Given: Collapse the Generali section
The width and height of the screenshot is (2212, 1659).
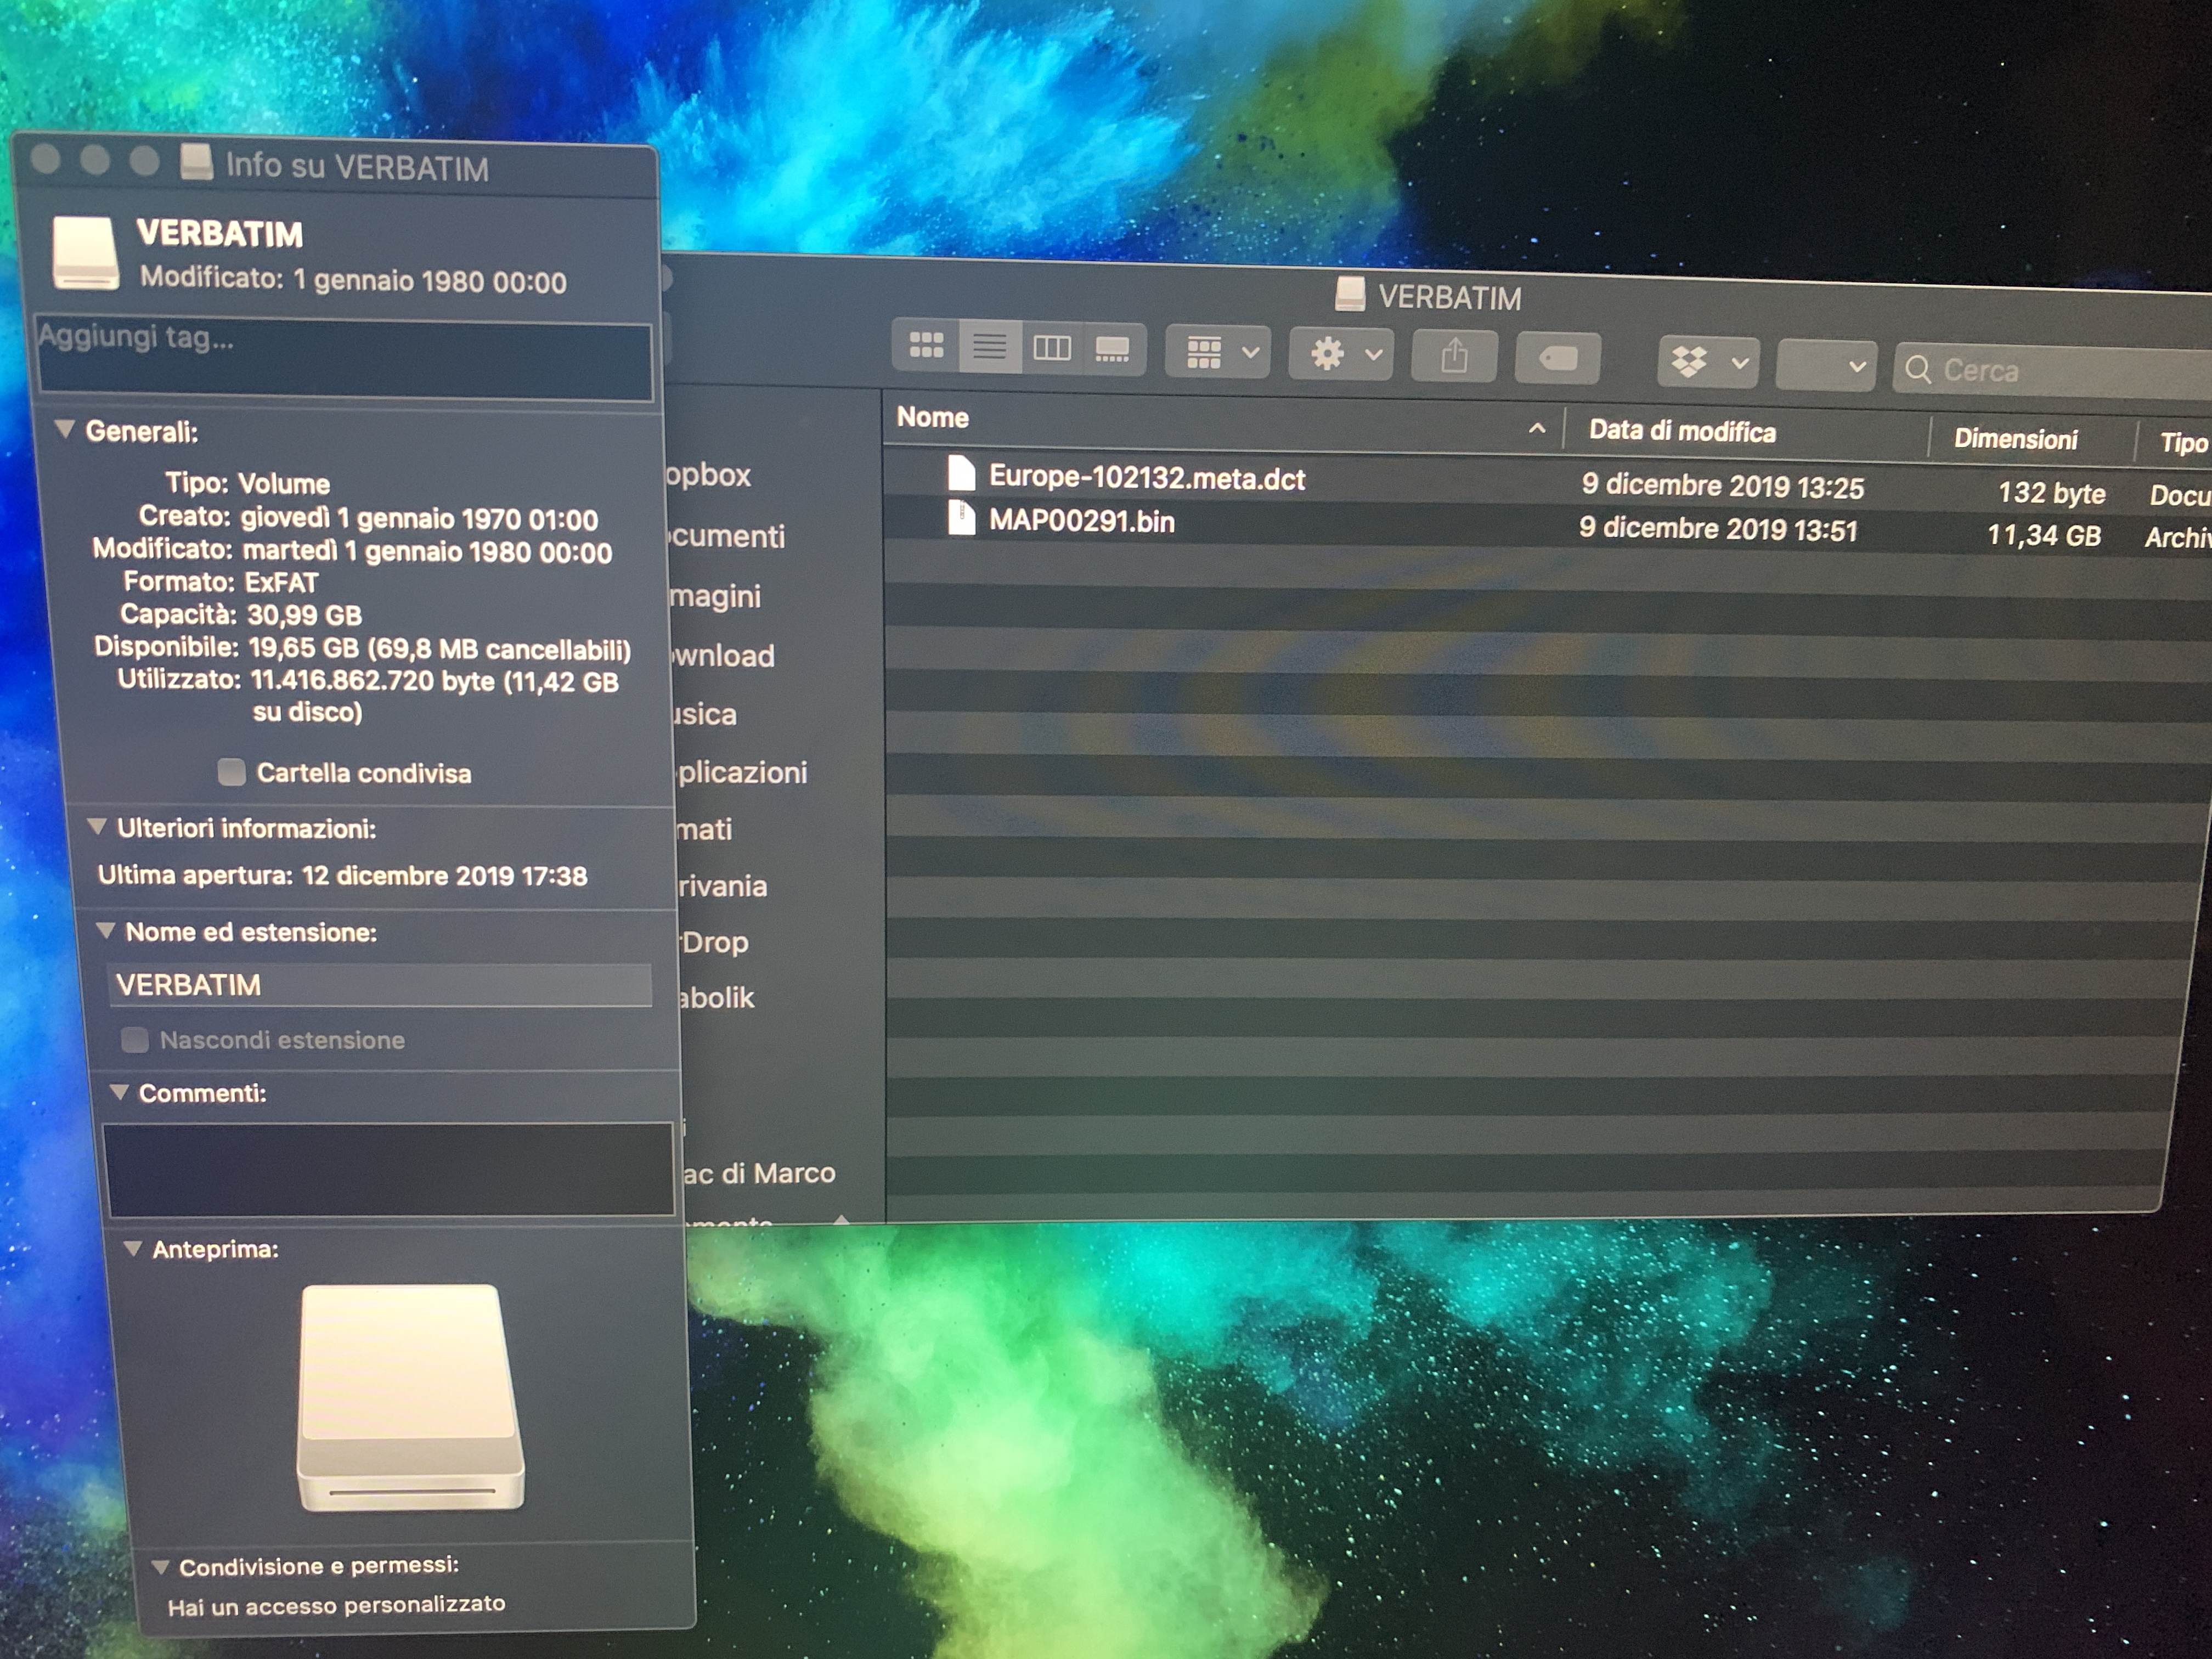Looking at the screenshot, I should click(65, 429).
